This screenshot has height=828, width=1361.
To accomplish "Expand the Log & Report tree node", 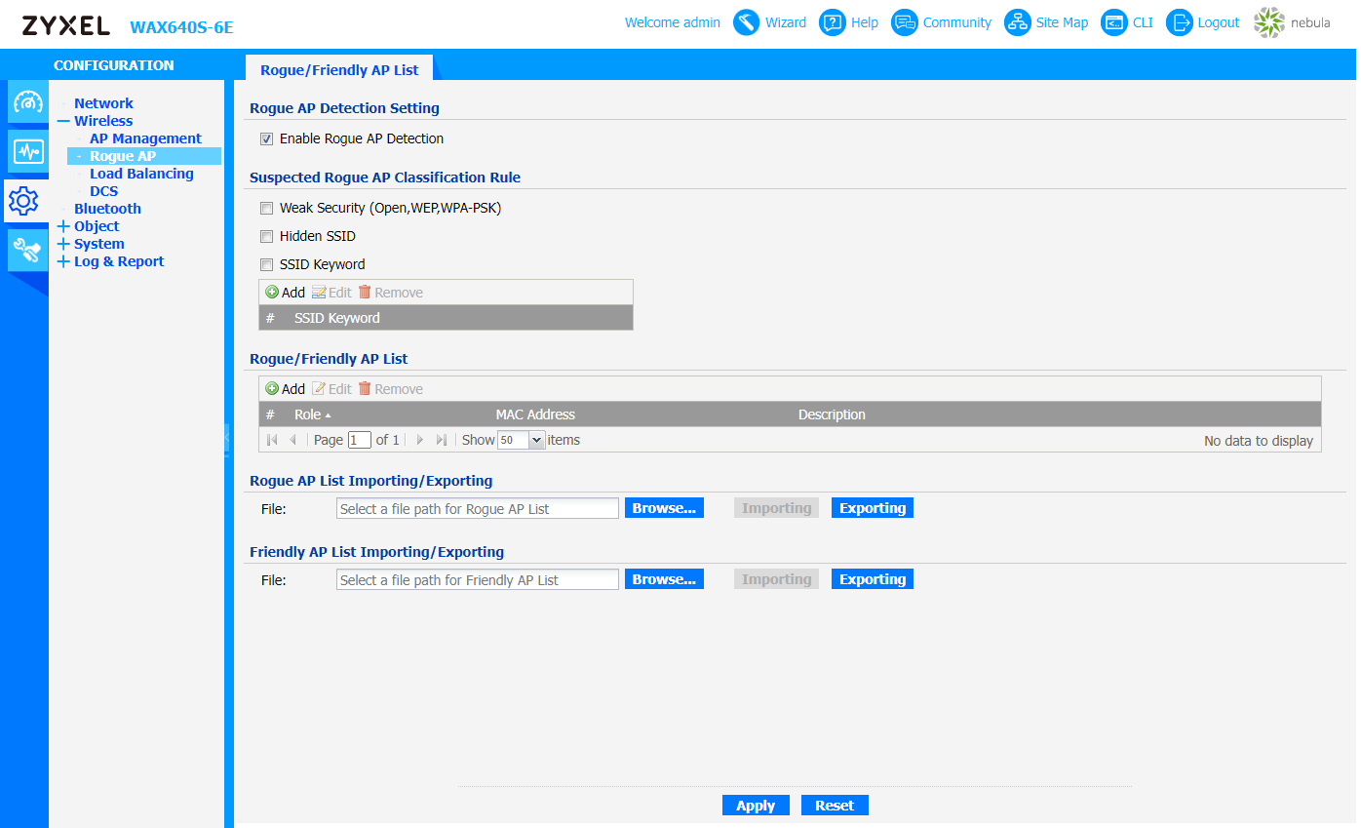I will click(63, 262).
